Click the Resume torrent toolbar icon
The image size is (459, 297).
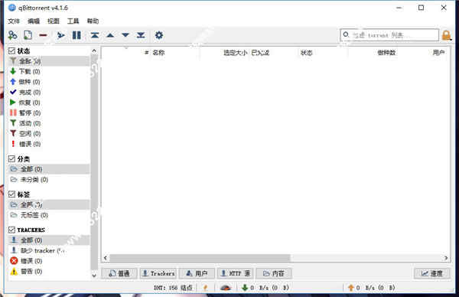(x=60, y=35)
